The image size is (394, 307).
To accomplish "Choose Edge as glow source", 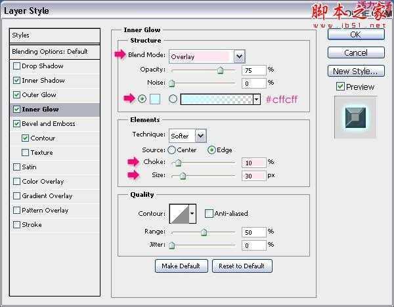I will 211,150.
